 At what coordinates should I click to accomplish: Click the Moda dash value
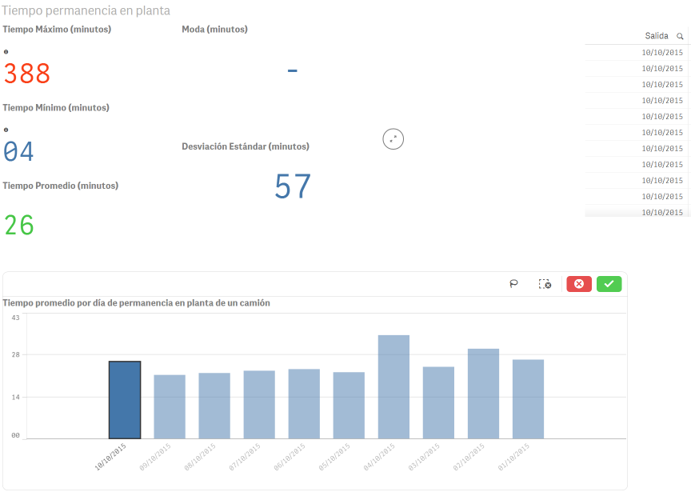(x=292, y=70)
